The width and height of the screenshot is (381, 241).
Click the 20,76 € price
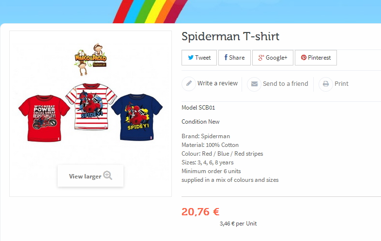(x=200, y=211)
